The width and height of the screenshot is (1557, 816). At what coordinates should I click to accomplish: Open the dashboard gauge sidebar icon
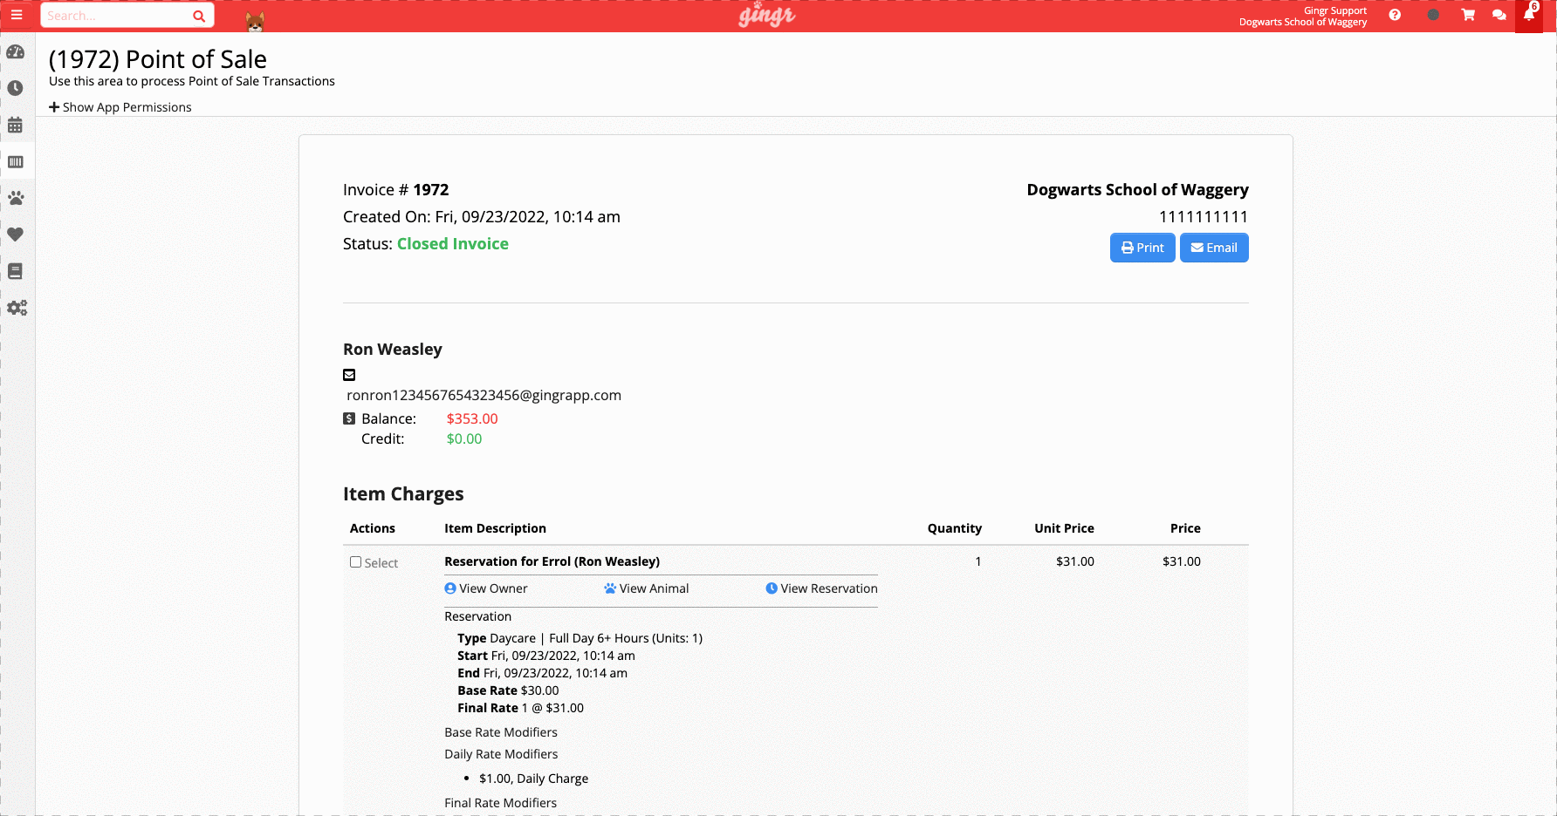[16, 52]
